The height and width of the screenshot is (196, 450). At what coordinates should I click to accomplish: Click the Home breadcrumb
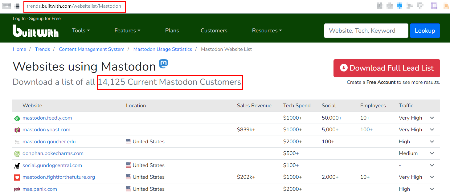[x=19, y=49]
